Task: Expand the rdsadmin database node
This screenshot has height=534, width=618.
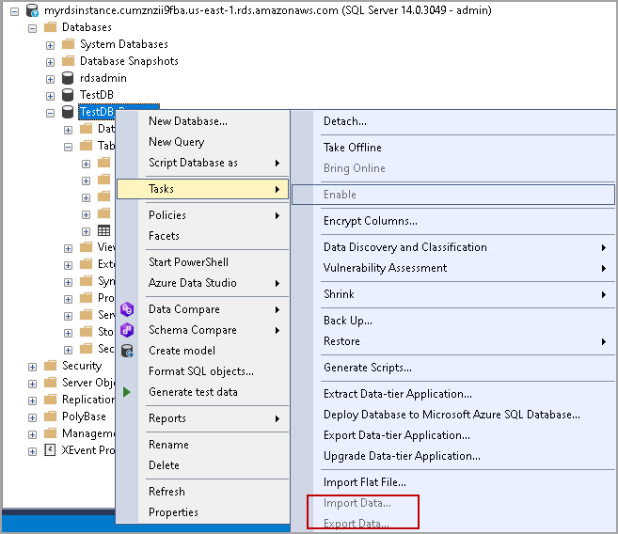Action: coord(50,79)
